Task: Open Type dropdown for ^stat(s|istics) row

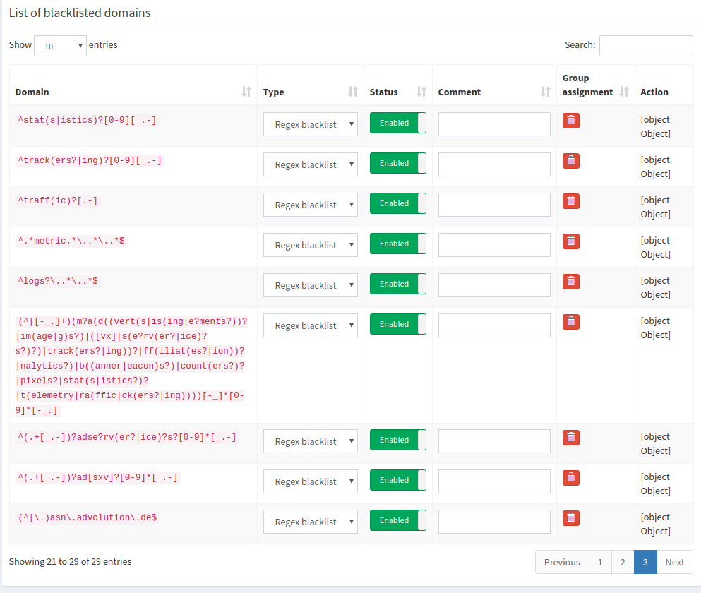Action: 311,124
